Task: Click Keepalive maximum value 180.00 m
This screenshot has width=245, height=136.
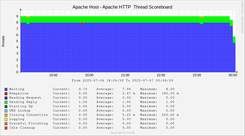Action: (170, 93)
